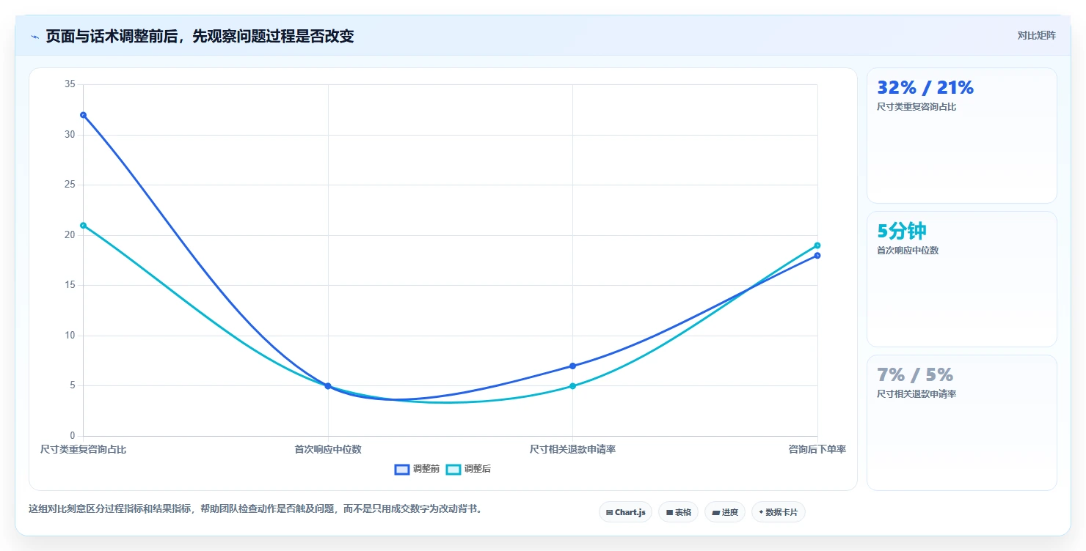The image size is (1086, 551).
Task: Click the y-axis tick 0
Action: [73, 436]
